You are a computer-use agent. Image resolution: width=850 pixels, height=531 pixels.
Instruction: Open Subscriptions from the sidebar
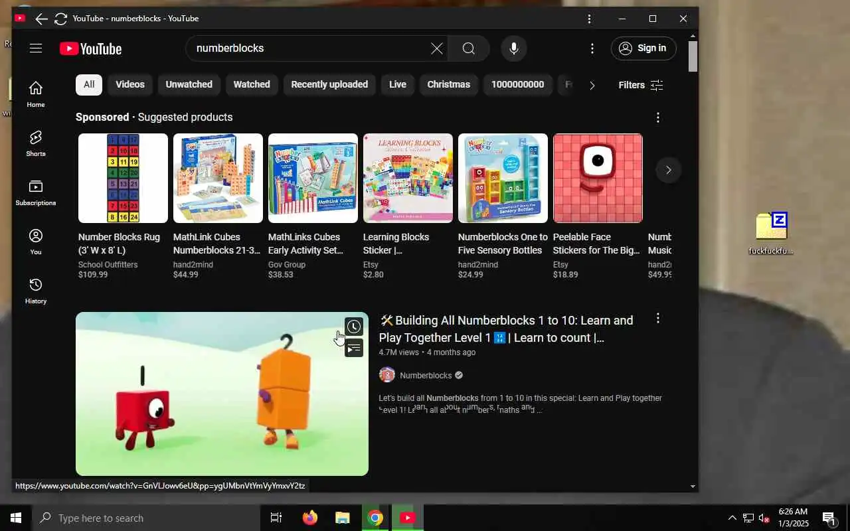36,192
